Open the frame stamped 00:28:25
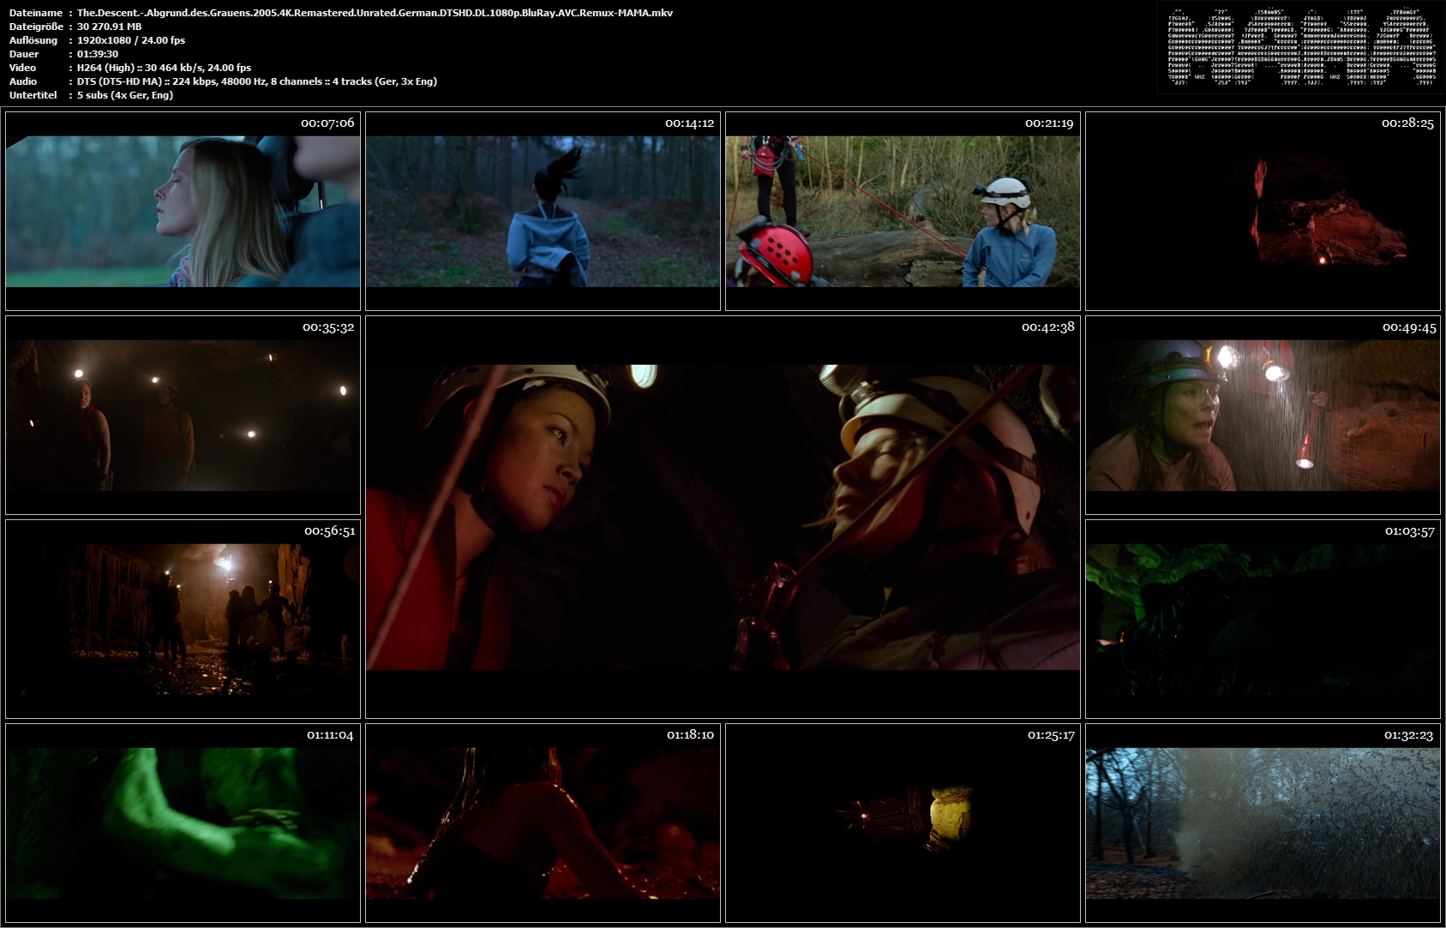 1263,211
